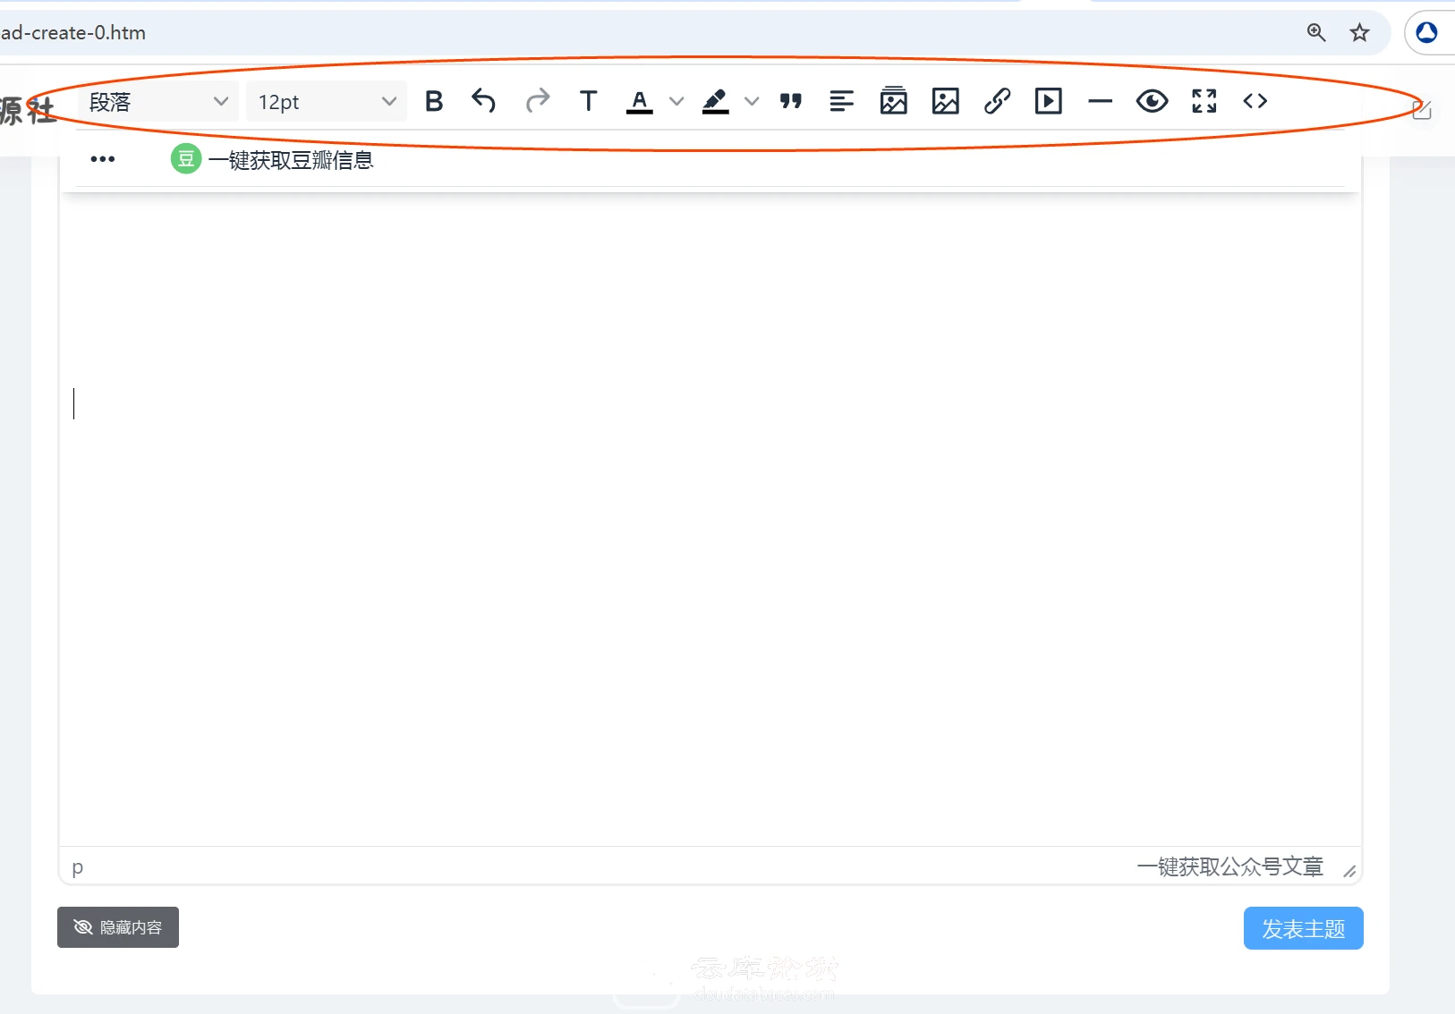Toggle bold formatting in editor toolbar
This screenshot has width=1455, height=1014.
[434, 101]
